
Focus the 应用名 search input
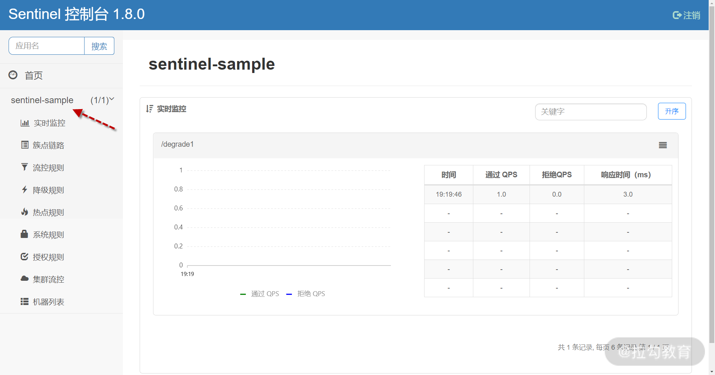pyautogui.click(x=47, y=46)
